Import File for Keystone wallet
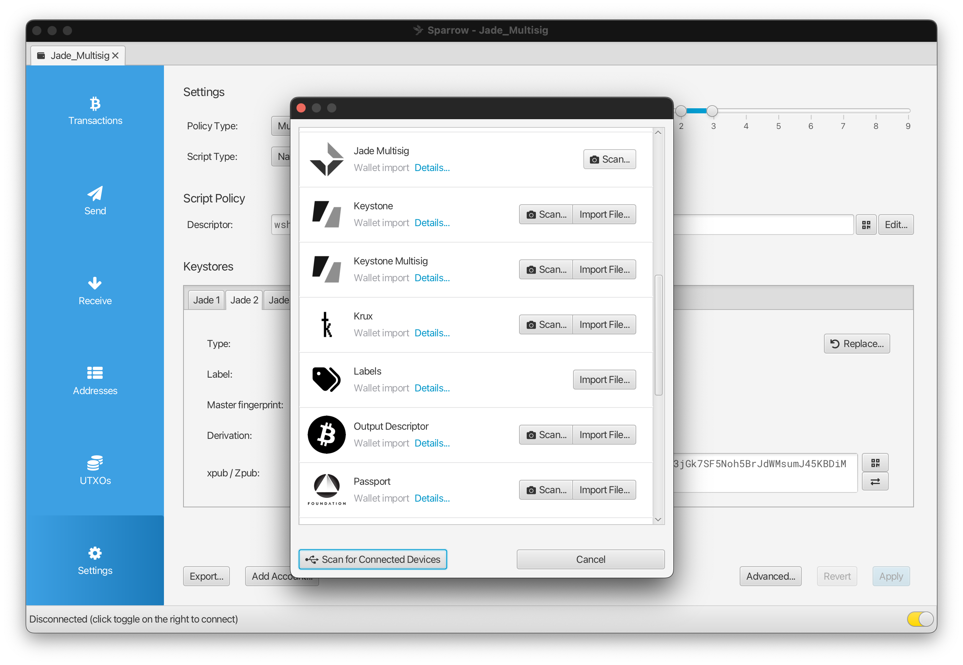Screen dimensions: 963x665 click(604, 214)
